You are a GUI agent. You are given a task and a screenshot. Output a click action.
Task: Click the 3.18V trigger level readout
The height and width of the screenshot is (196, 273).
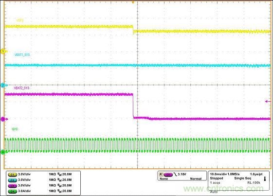click(x=182, y=174)
